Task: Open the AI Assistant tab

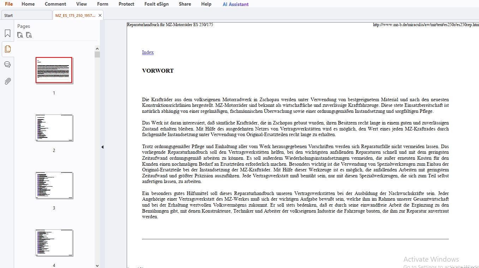Action: tap(235, 4)
